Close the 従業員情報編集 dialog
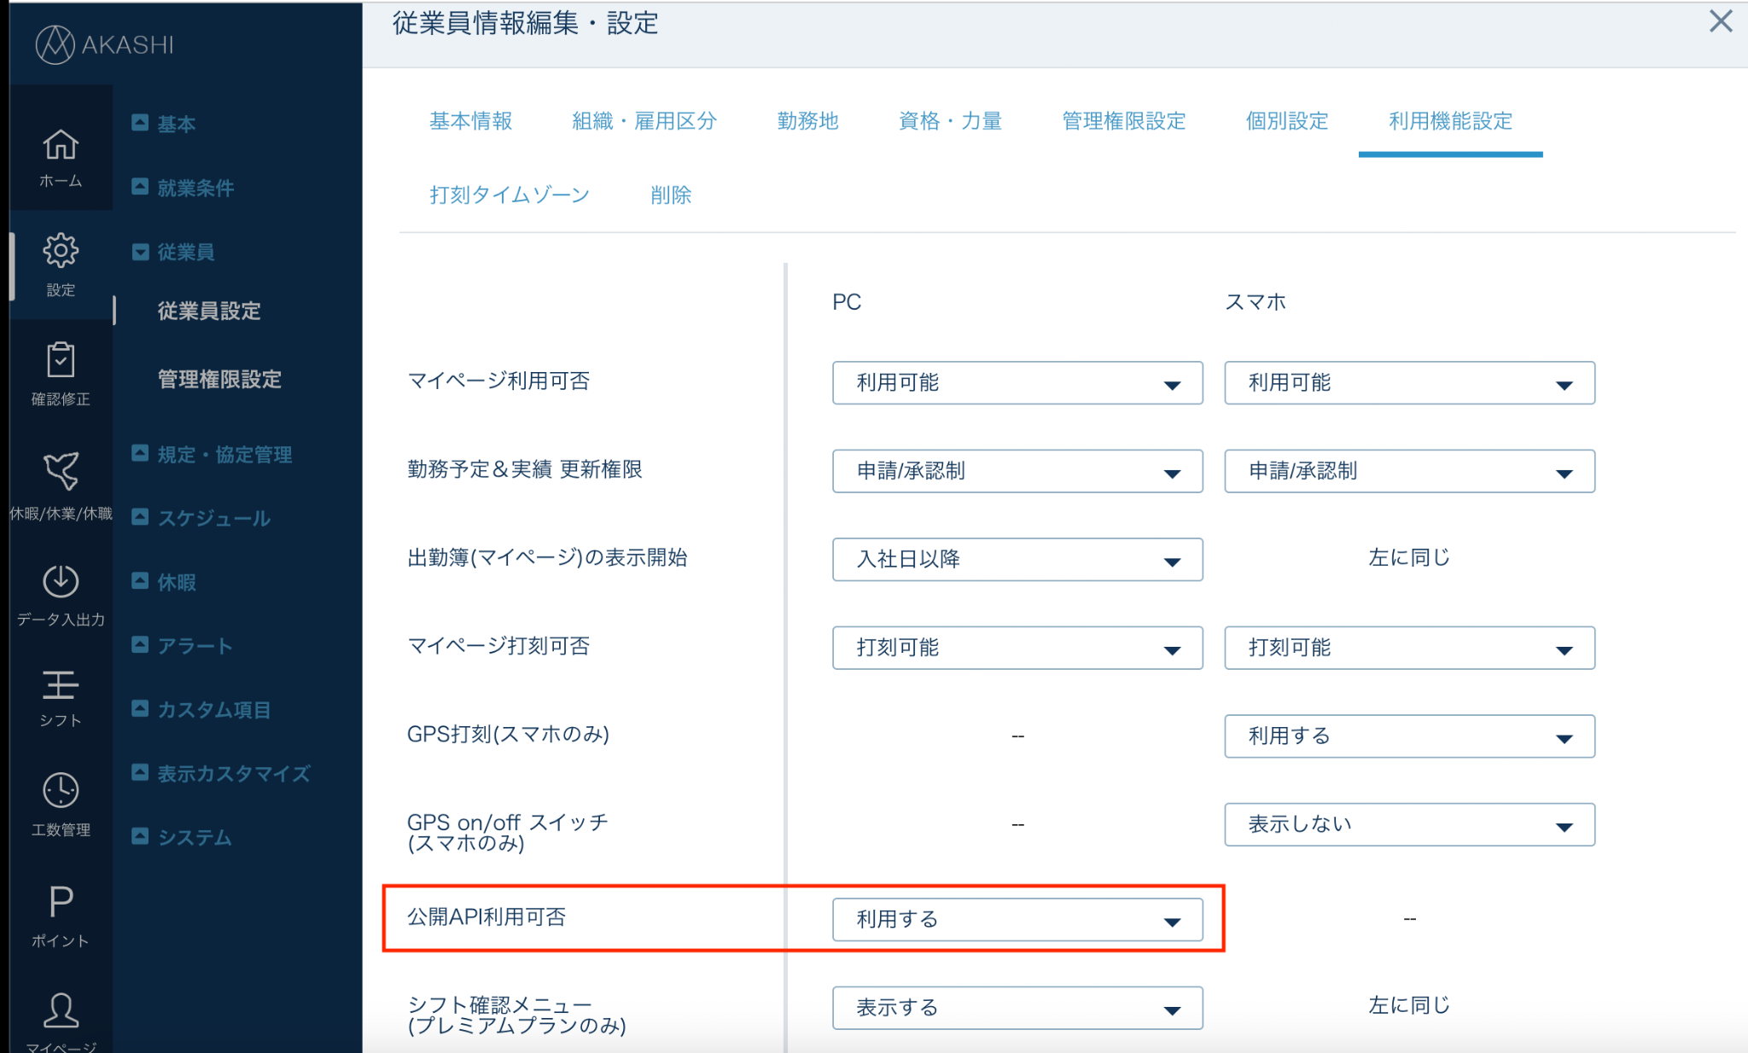 1721,22
